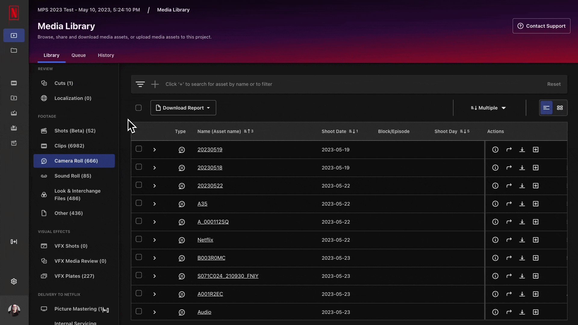Viewport: 578px width, 325px height.
Task: Show info for row A35
Action: [495, 204]
